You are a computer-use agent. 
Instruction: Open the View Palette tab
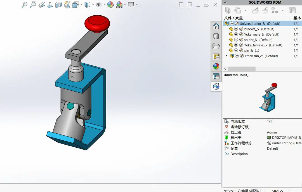click(216, 56)
